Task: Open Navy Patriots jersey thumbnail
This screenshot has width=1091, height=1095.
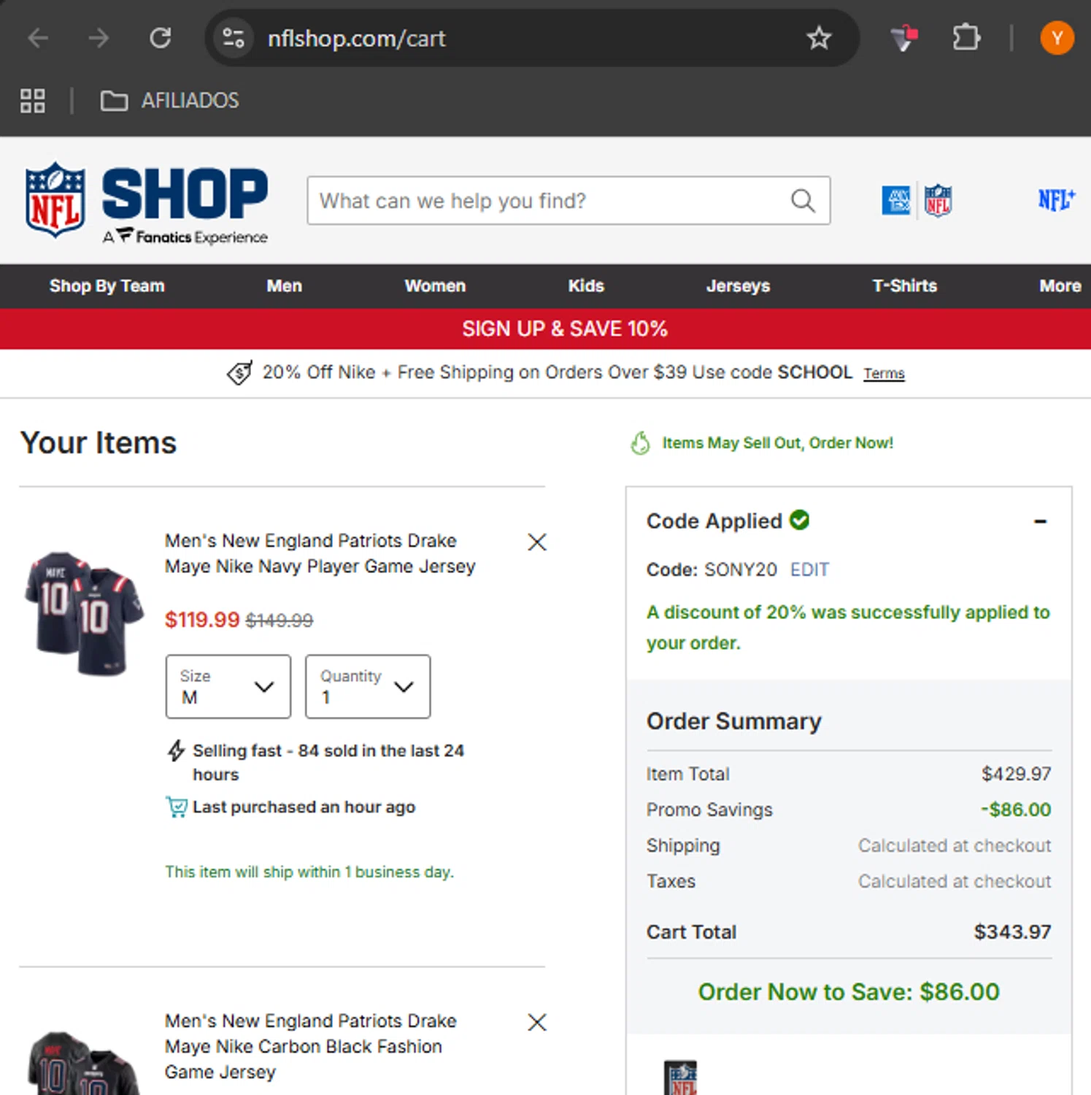Action: (x=84, y=613)
